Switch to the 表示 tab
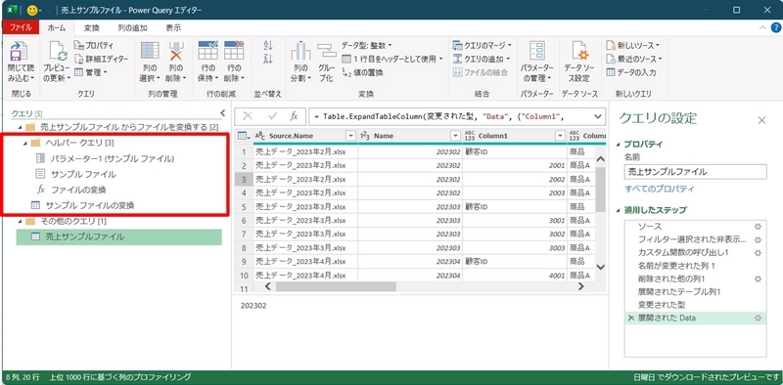Screen dimensions: 783x385 (173, 28)
